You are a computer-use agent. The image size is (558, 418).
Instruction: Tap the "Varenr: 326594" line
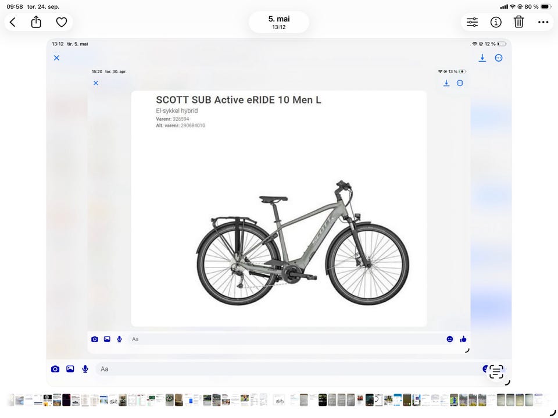pos(173,119)
